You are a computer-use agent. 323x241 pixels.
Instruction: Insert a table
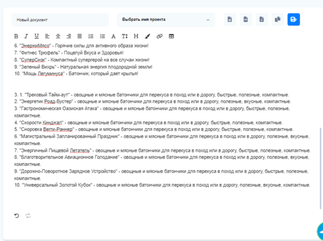point(171,37)
